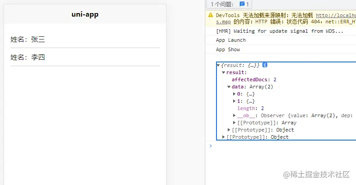
Task: Click the yellow warning triangle icon
Action: [x=211, y=15]
